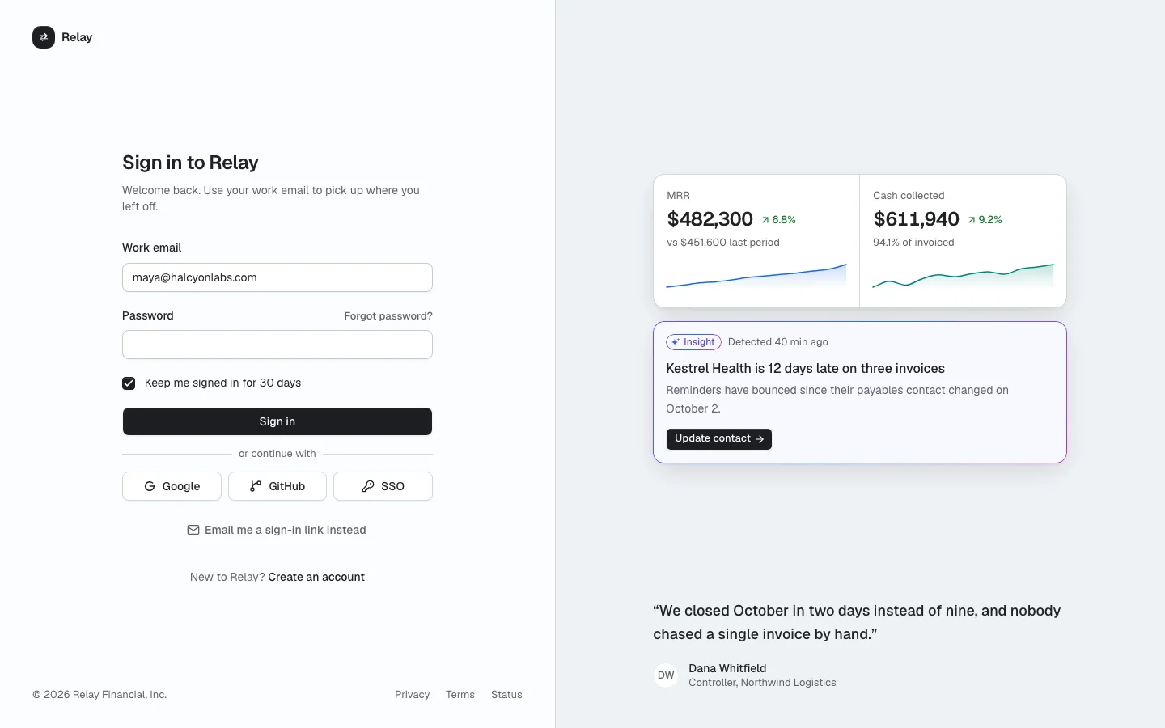Click the SSO key icon
1165x728 pixels.
(x=368, y=486)
